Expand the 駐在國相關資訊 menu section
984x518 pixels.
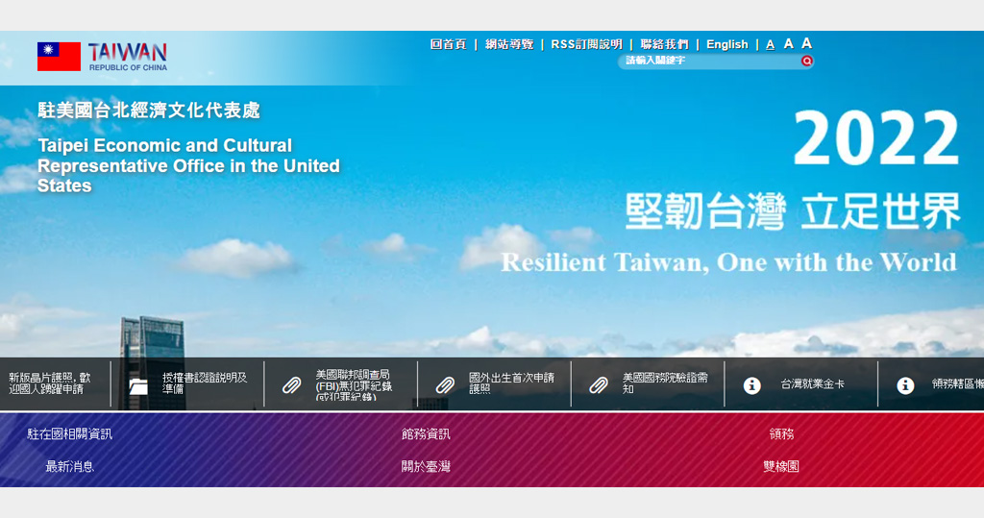(70, 434)
